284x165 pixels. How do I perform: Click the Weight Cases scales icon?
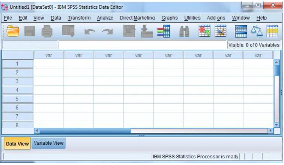click(x=257, y=31)
